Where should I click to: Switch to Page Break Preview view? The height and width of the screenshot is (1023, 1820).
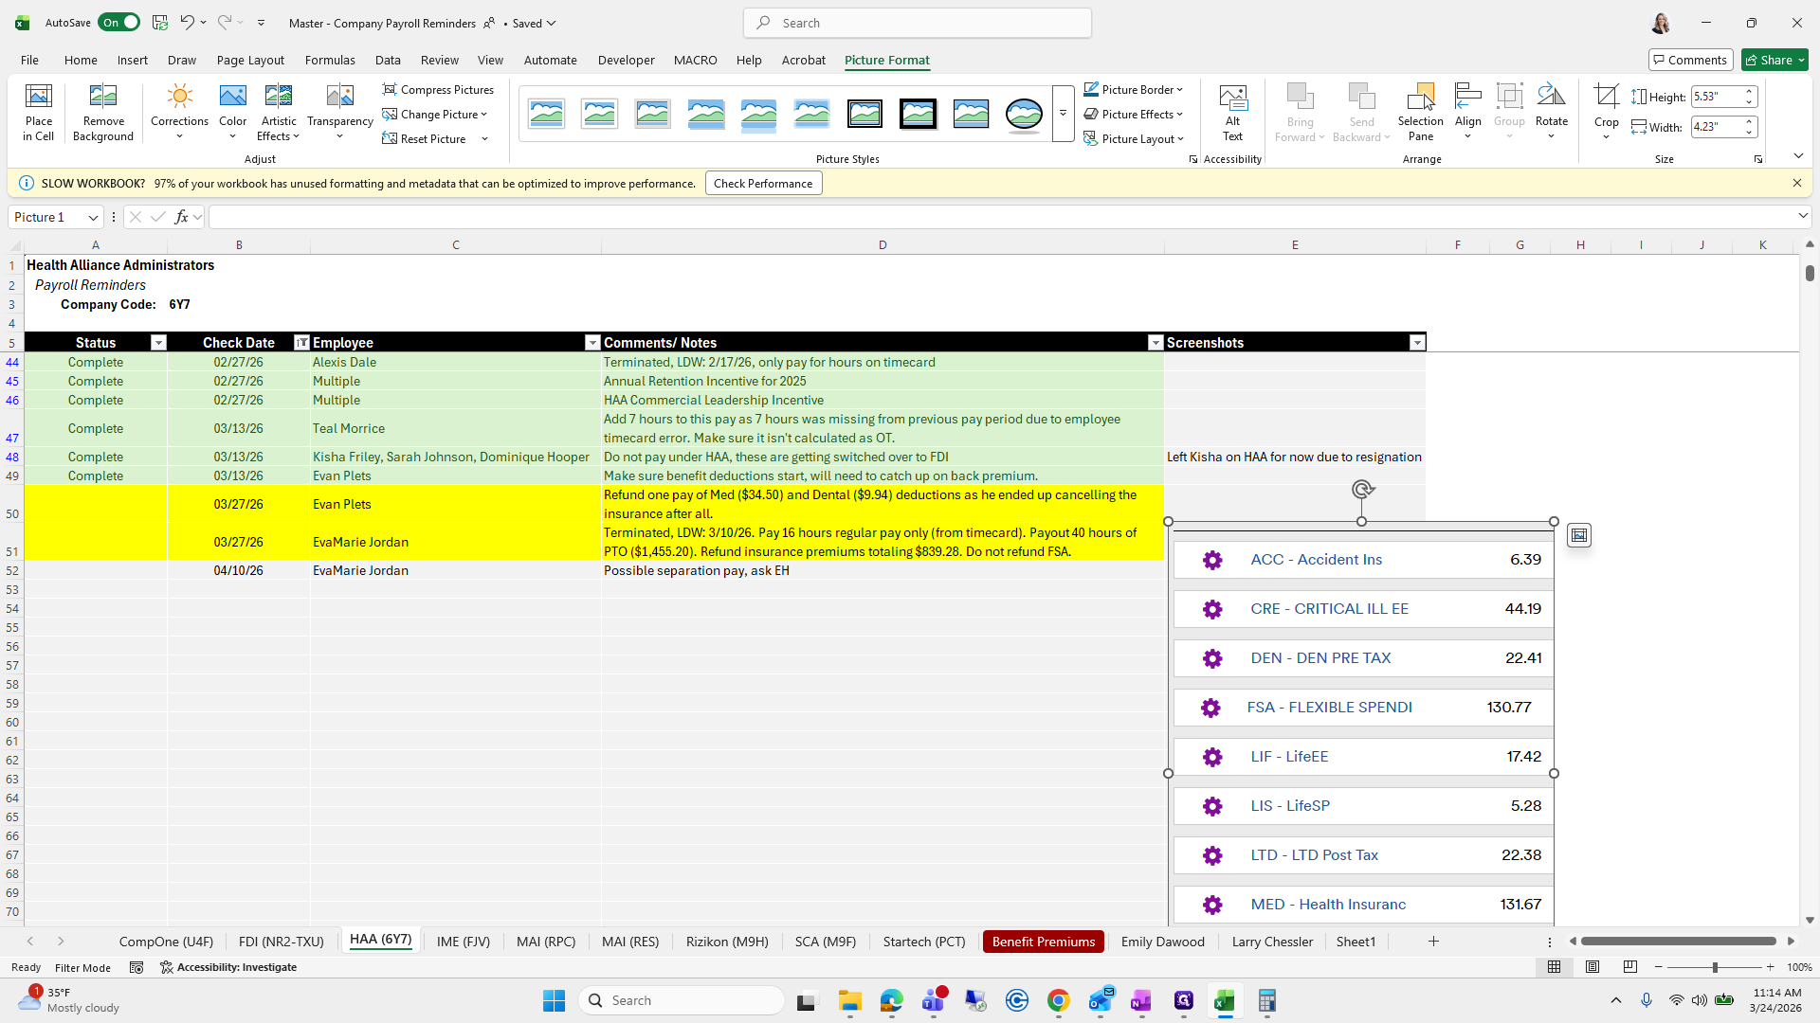[1630, 967]
